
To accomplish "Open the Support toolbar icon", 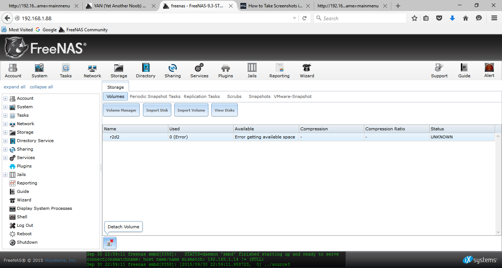I will pos(439,70).
